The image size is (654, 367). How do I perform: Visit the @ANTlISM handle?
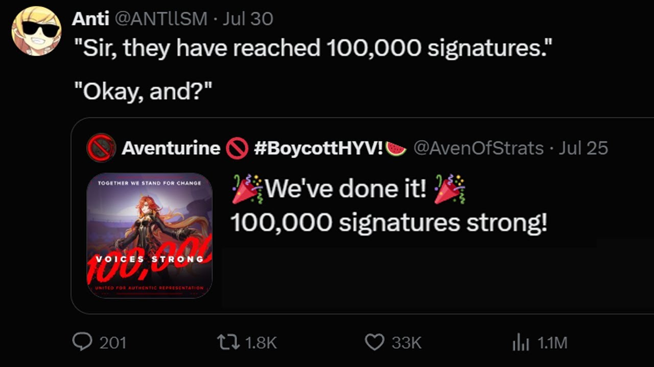coord(161,19)
